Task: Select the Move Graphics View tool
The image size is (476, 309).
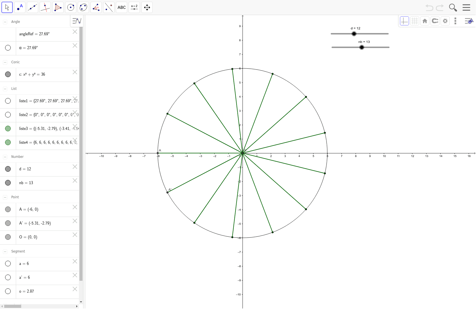Action: coord(147,7)
